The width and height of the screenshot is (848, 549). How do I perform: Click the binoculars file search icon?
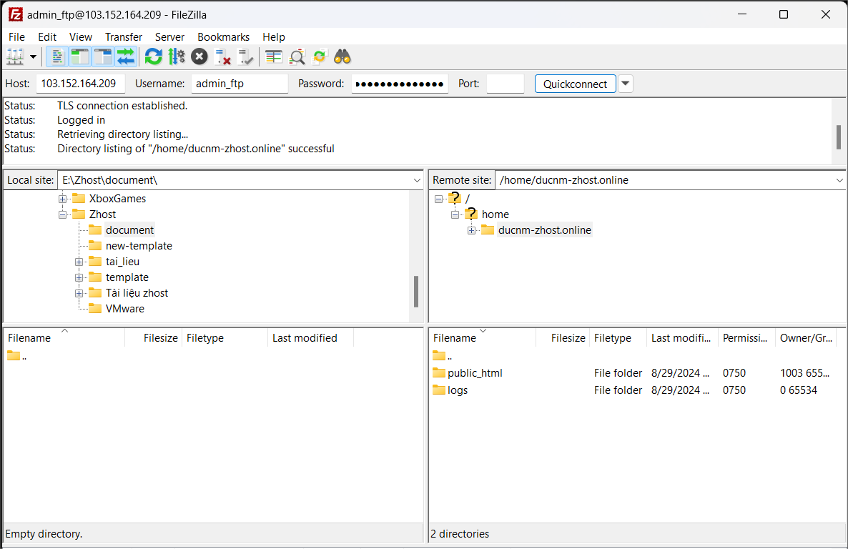coord(342,56)
